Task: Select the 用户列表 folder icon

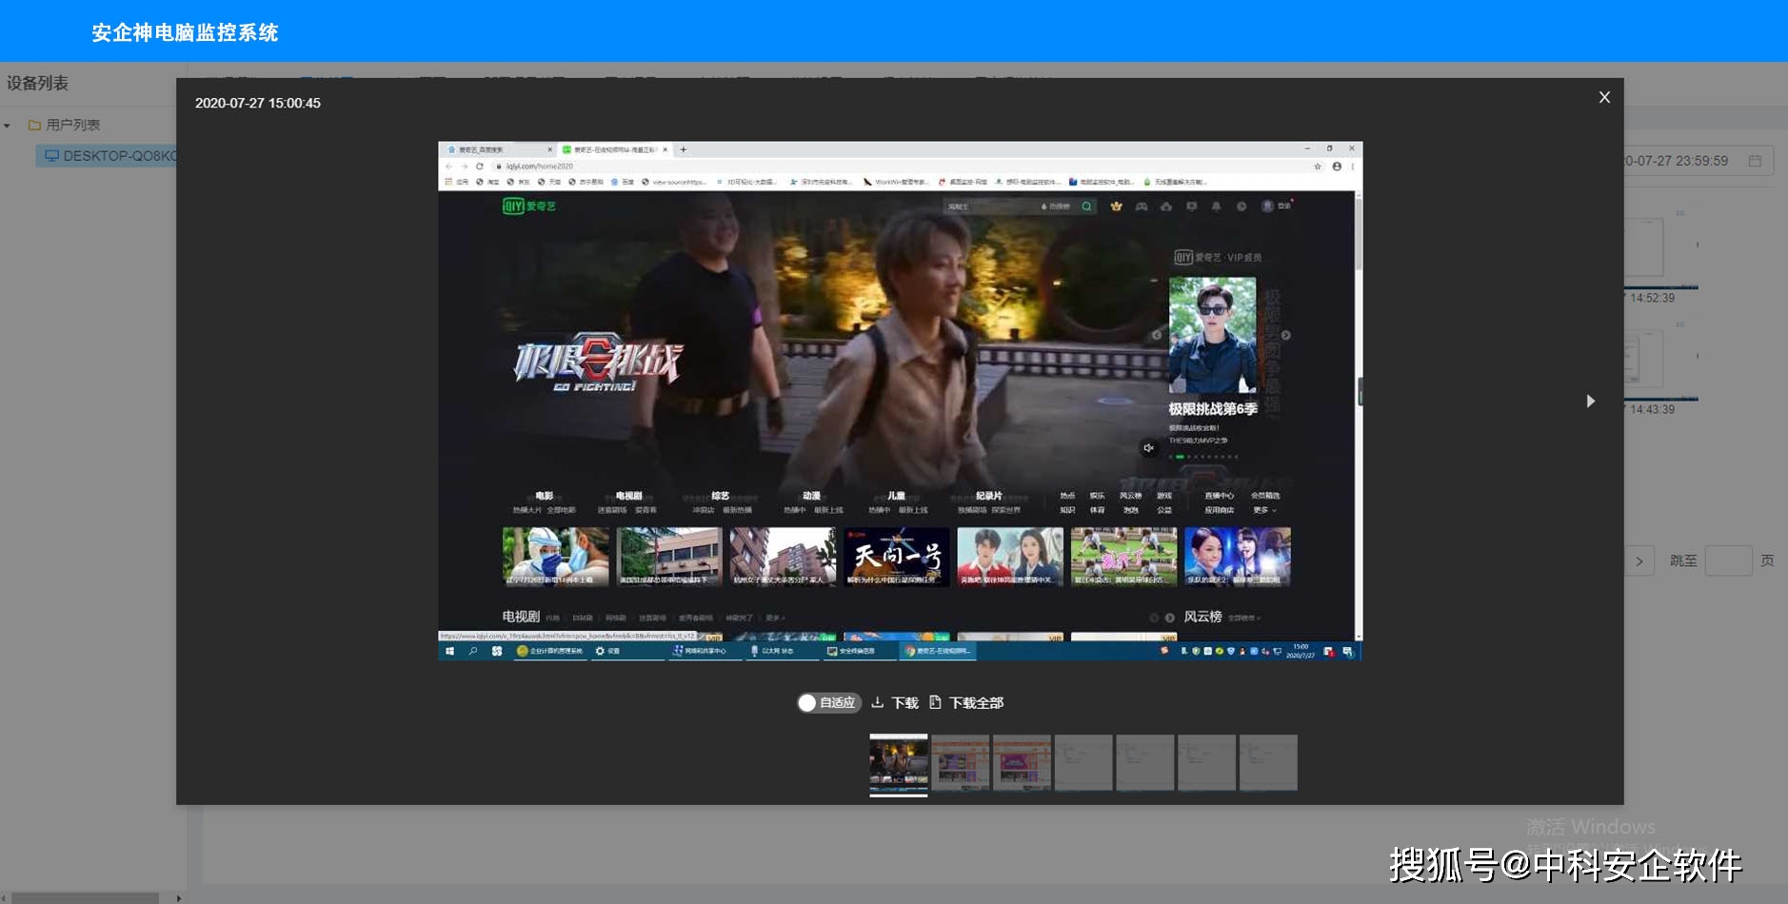Action: 34,125
